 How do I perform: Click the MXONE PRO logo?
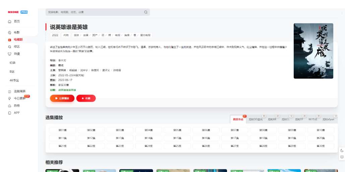coord(18,12)
